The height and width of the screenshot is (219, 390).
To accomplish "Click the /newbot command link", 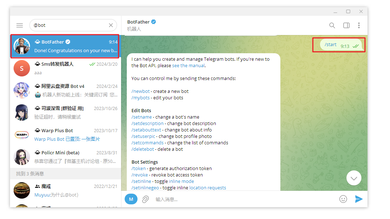I will click(x=140, y=91).
